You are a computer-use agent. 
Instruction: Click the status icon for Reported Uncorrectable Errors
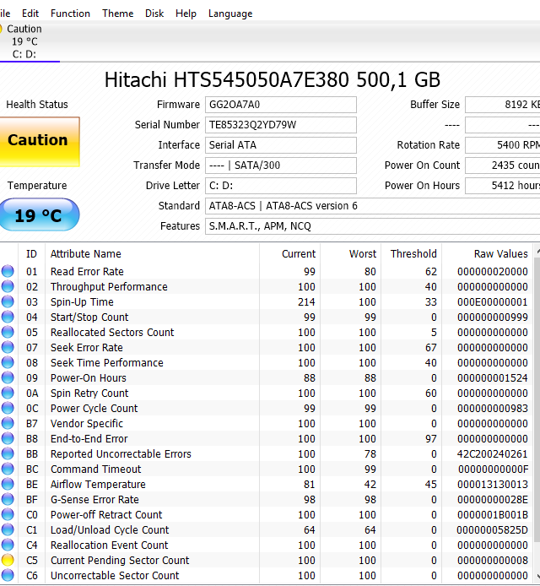click(8, 453)
